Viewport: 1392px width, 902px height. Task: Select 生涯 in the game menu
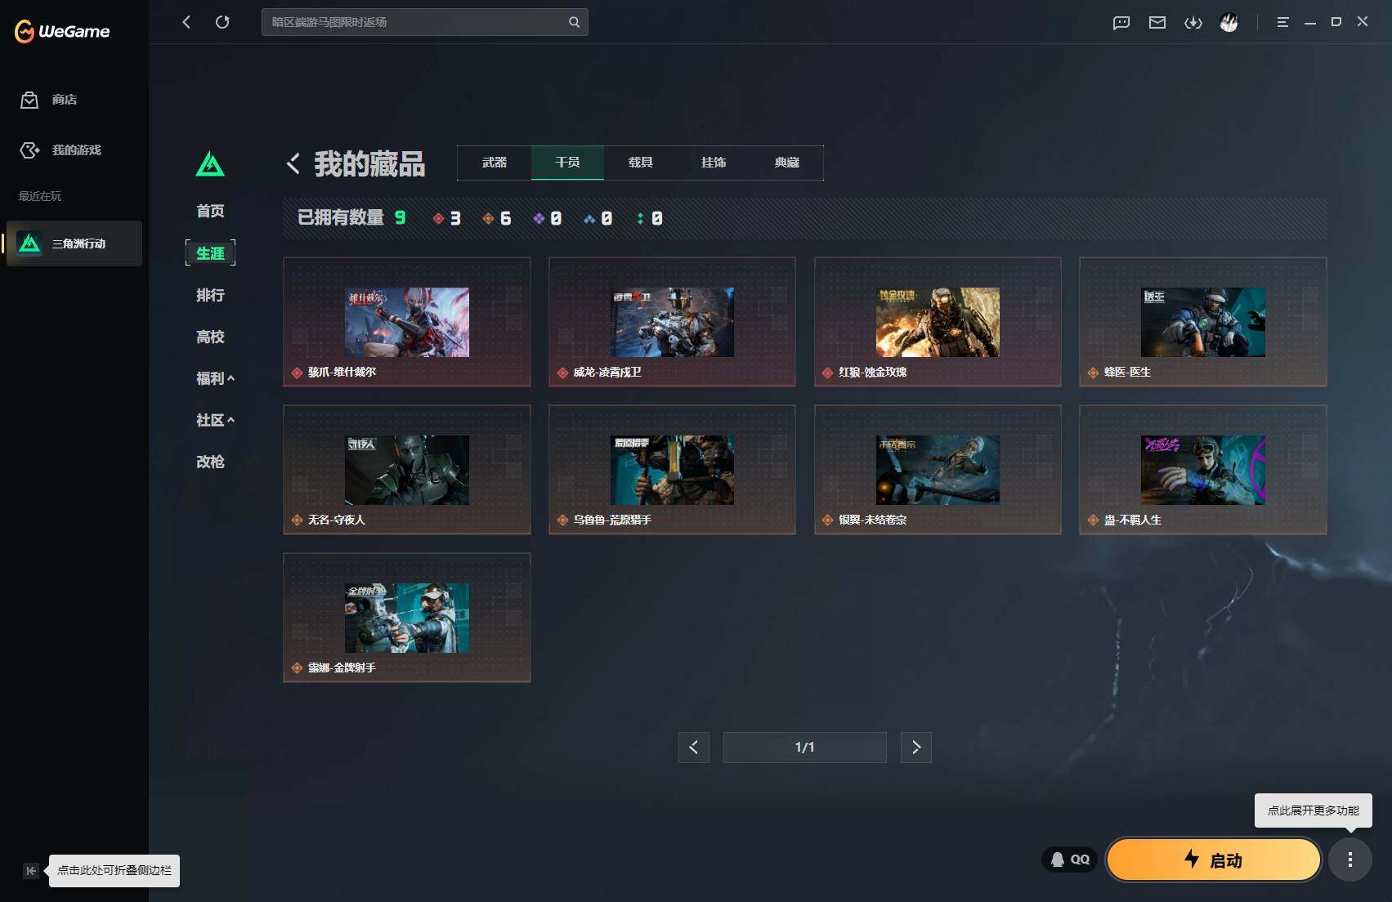tap(210, 253)
